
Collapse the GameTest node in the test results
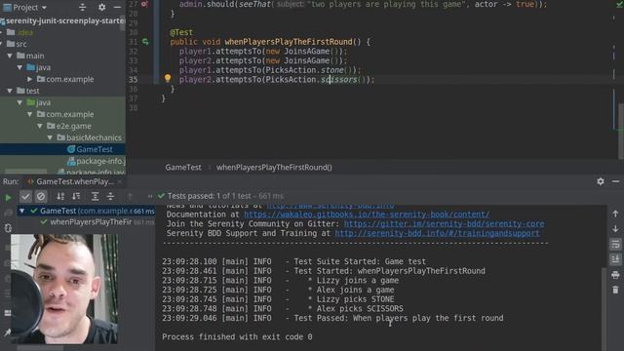pos(21,211)
